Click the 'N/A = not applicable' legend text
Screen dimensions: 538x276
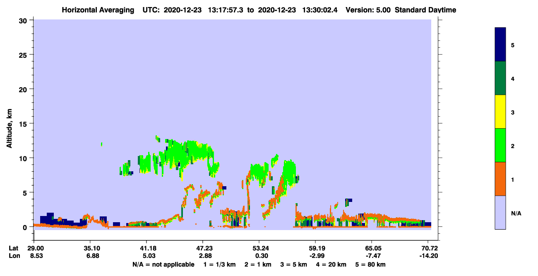163,264
